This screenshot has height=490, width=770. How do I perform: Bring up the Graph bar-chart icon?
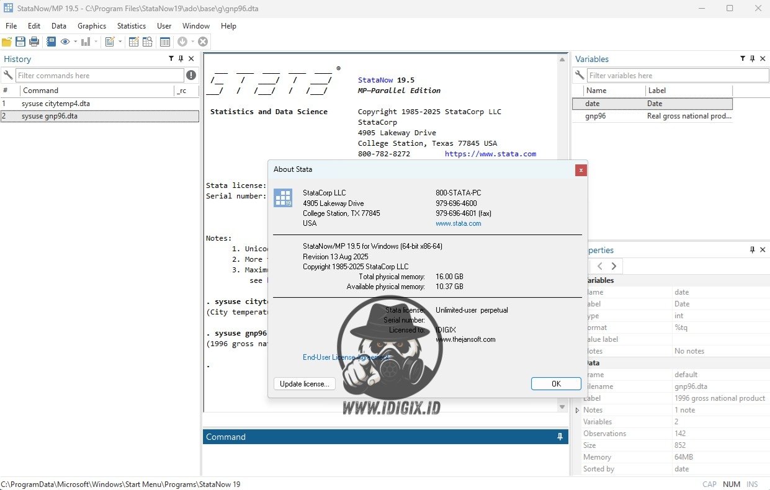(x=86, y=42)
